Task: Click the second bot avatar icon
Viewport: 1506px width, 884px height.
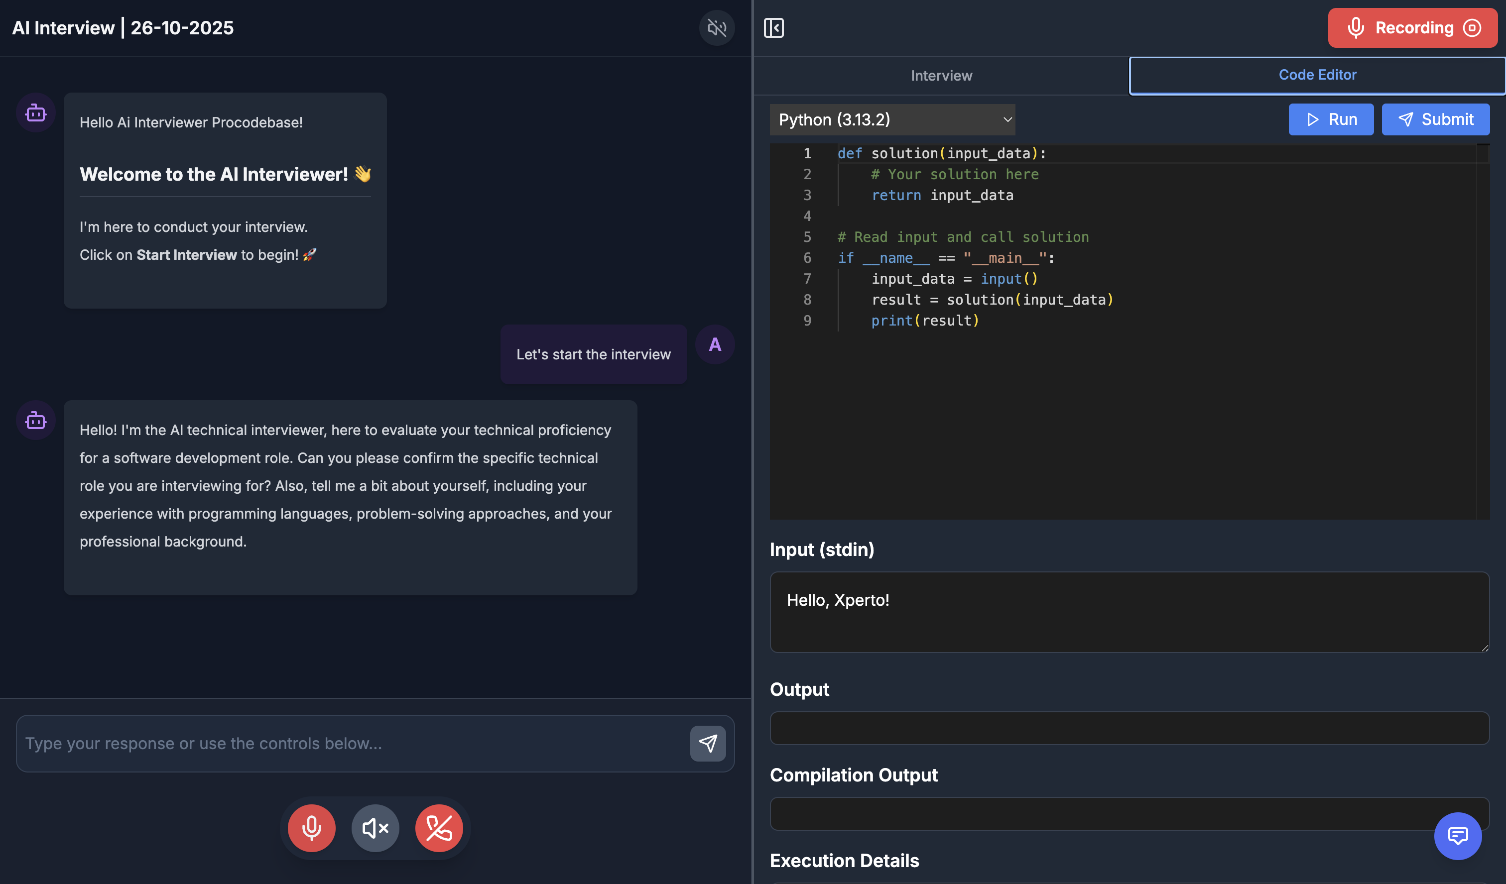Action: pyautogui.click(x=36, y=421)
